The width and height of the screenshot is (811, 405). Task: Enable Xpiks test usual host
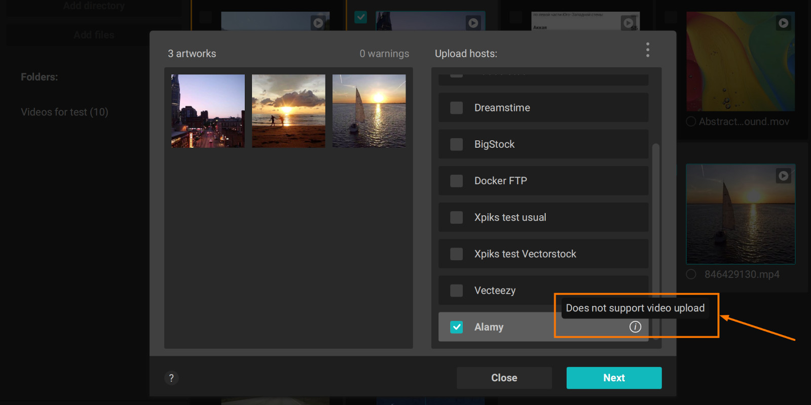point(456,218)
